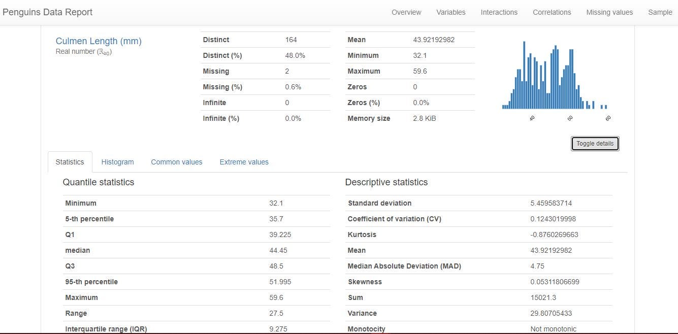Open the Interactions section

(x=499, y=12)
